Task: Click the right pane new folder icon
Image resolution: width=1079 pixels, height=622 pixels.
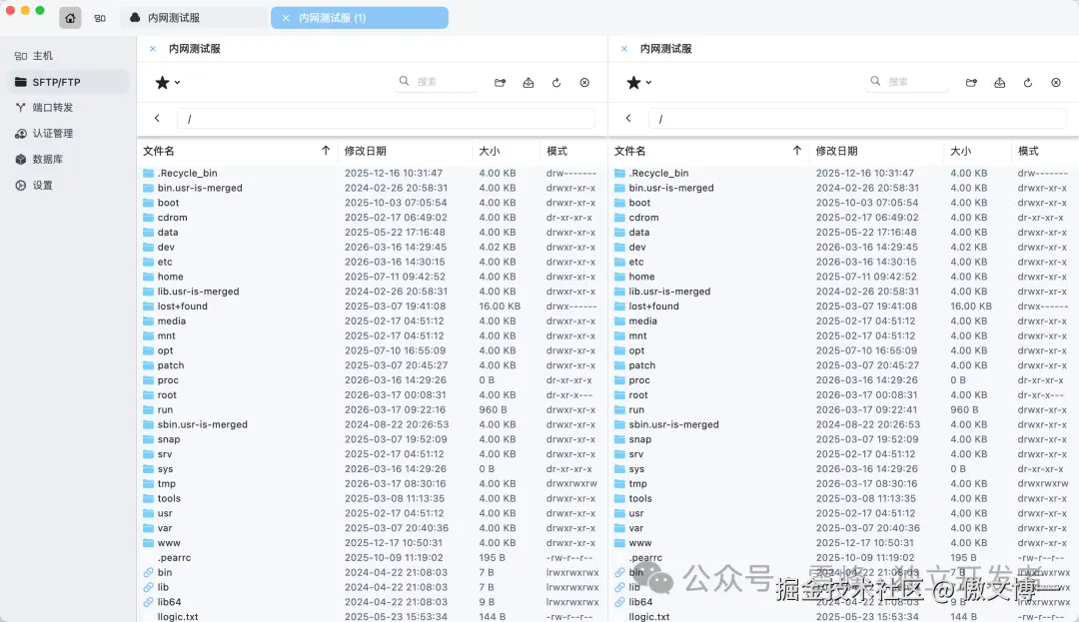Action: tap(972, 83)
